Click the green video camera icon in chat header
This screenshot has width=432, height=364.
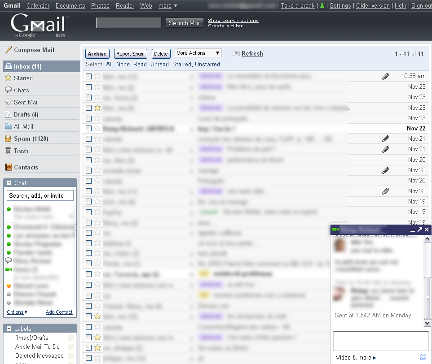pyautogui.click(x=335, y=229)
